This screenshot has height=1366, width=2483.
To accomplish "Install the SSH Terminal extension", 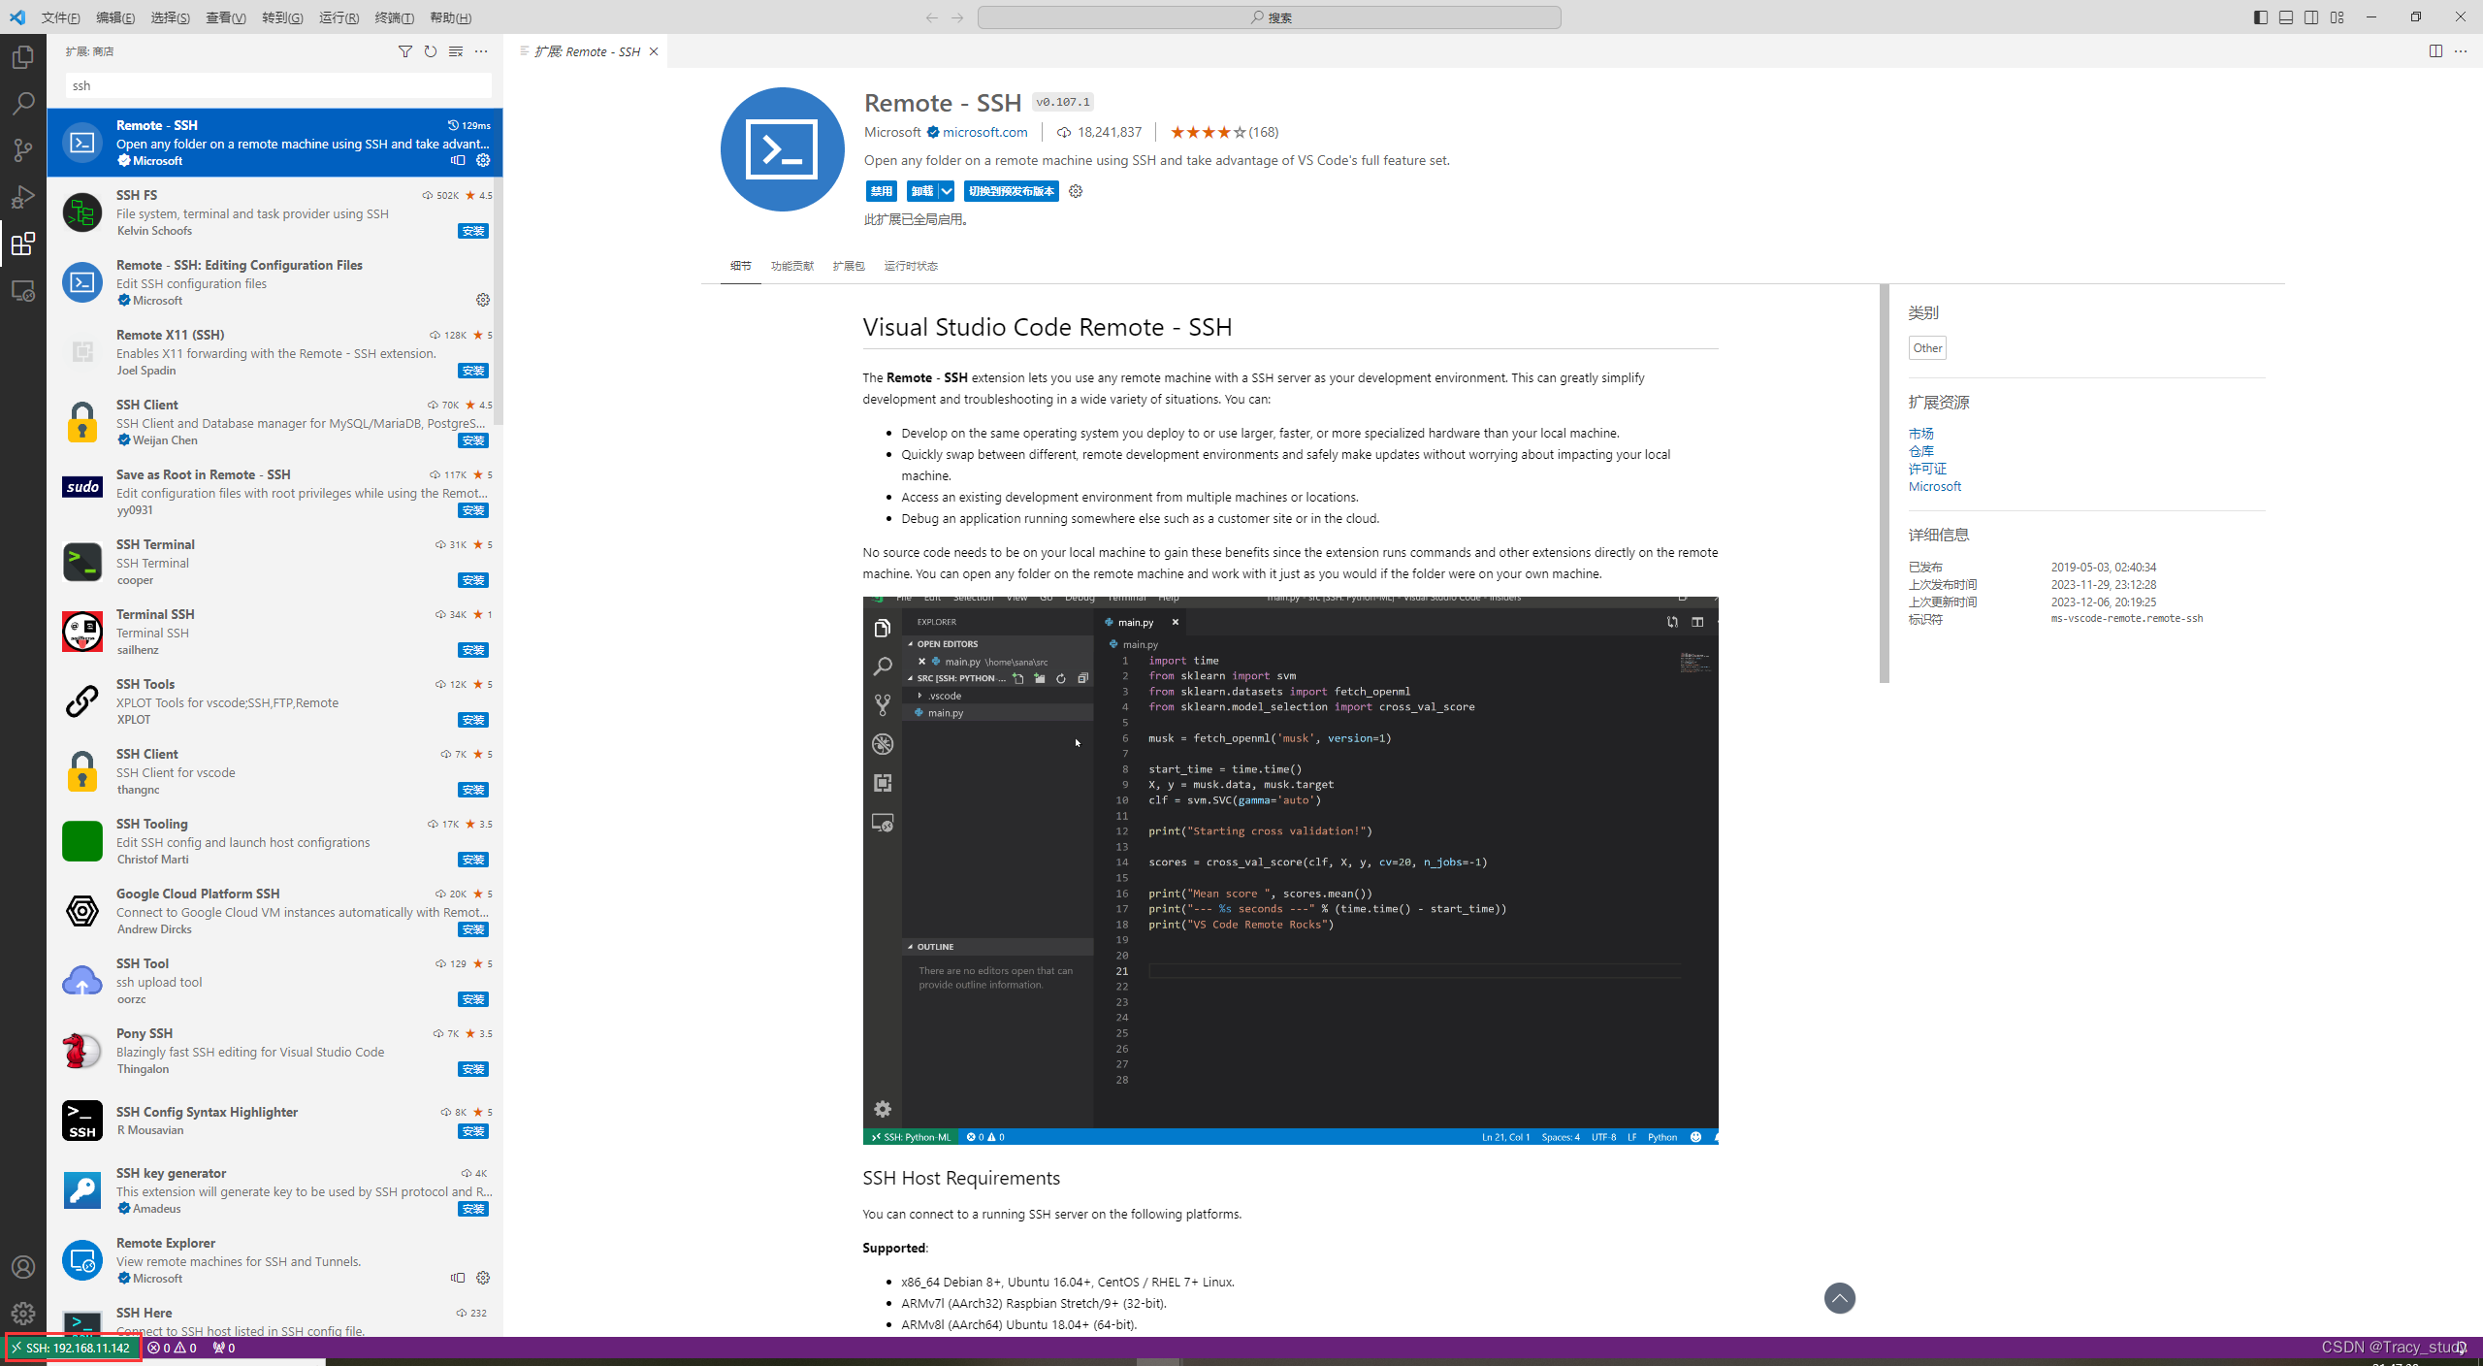I will pos(473,580).
